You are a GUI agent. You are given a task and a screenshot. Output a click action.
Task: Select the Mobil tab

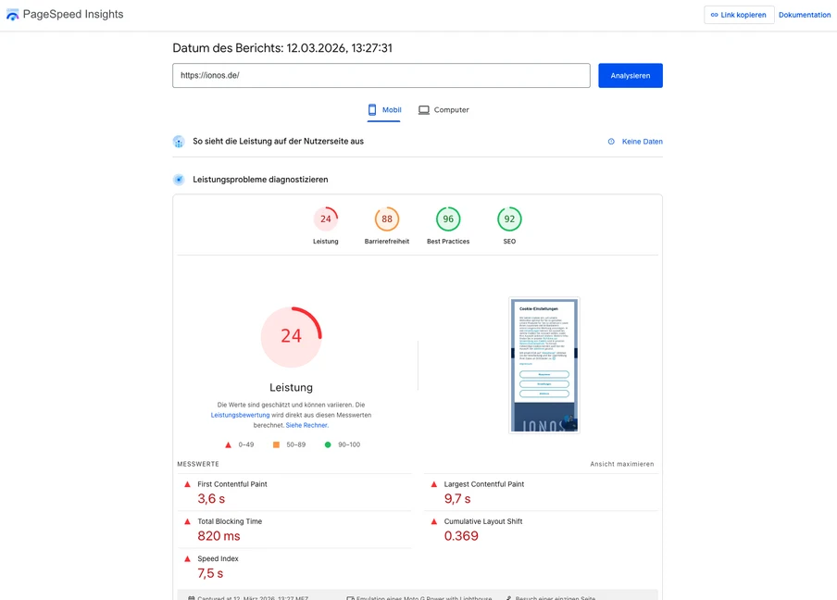coord(383,109)
